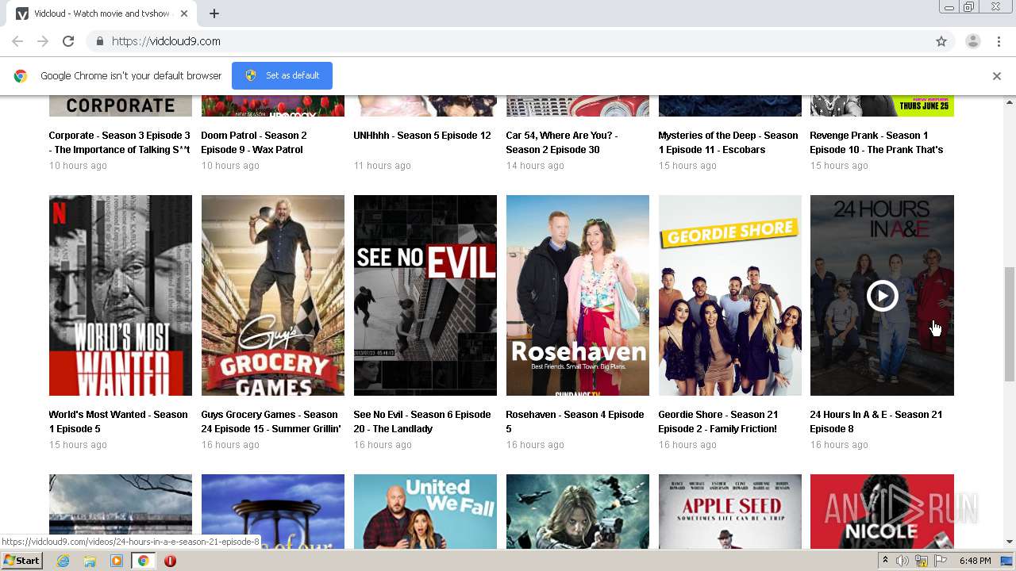The height and width of the screenshot is (571, 1016).
Task: Click the page scroll up arrow
Action: (1010, 102)
